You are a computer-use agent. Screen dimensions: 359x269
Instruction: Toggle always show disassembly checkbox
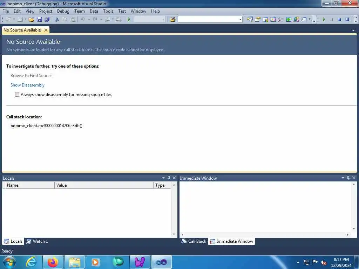[x=17, y=95]
